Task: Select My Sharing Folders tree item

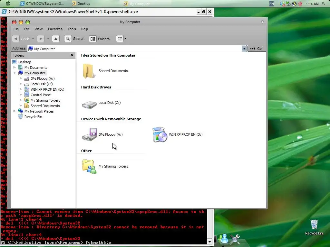Action: [45, 100]
